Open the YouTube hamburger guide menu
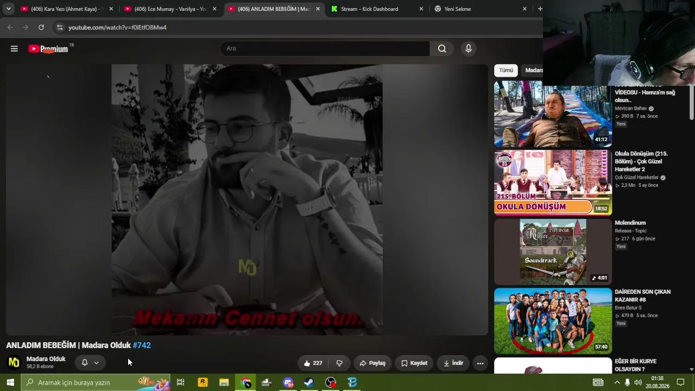Viewport: 695px width, 391px height. (x=14, y=49)
